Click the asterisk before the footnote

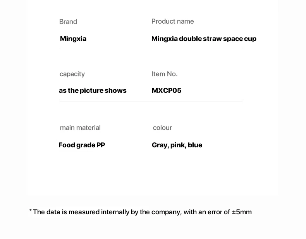point(31,211)
